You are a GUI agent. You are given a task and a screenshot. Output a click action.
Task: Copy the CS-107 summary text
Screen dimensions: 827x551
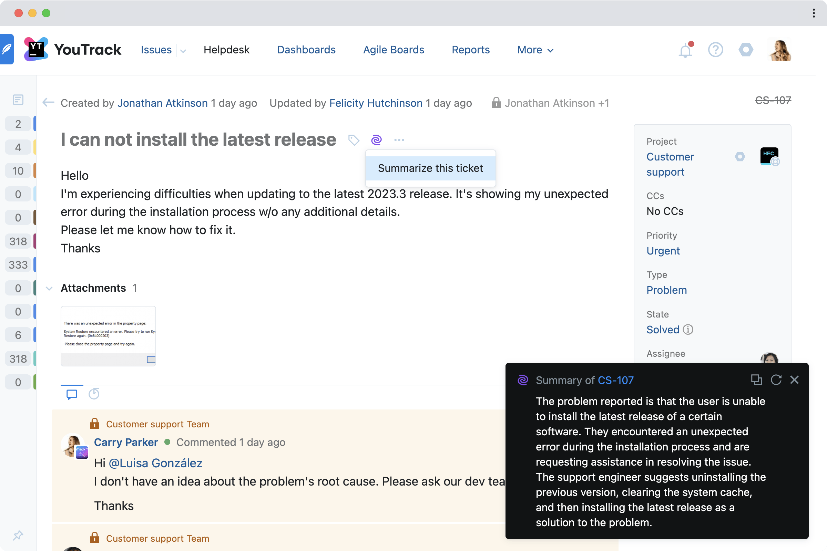tap(756, 380)
